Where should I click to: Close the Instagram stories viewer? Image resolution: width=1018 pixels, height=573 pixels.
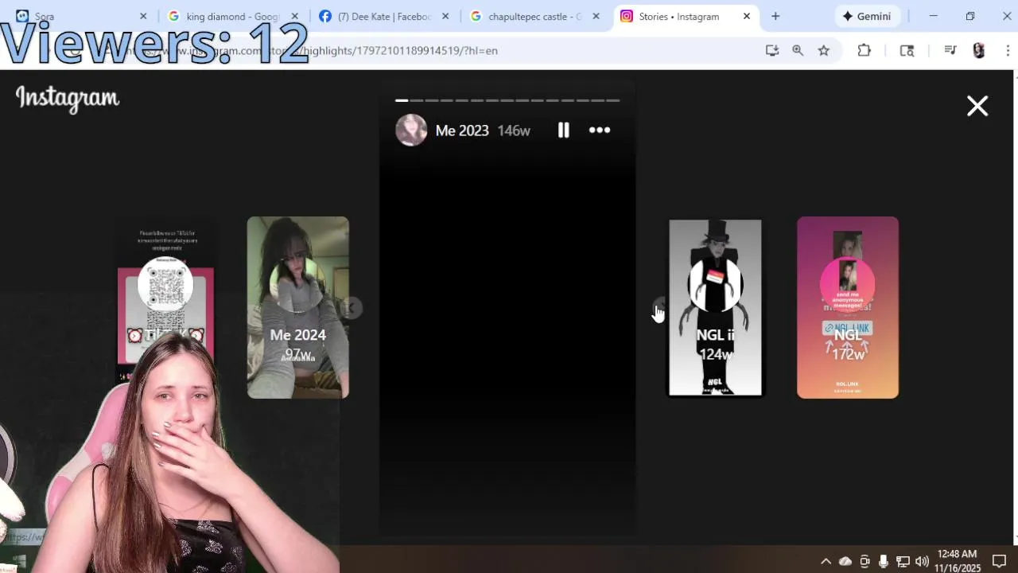tap(977, 106)
